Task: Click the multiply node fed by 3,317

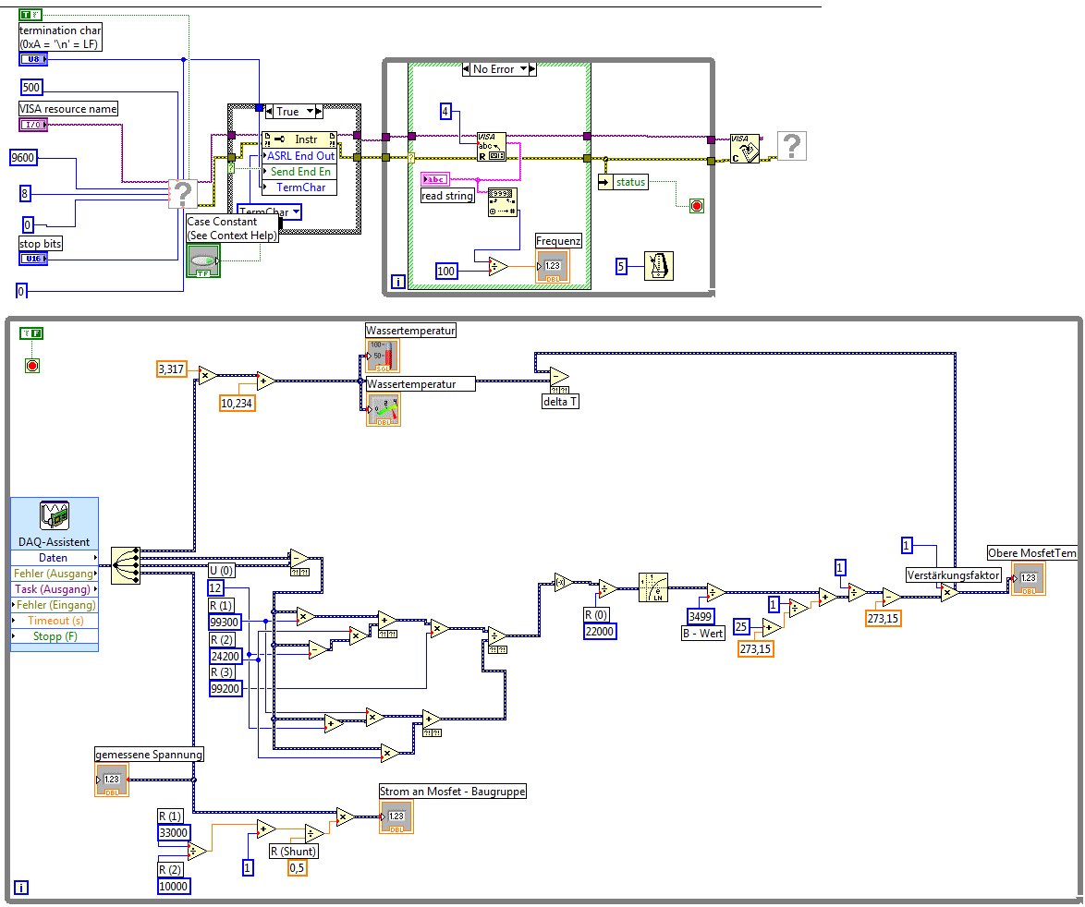Action: click(208, 375)
